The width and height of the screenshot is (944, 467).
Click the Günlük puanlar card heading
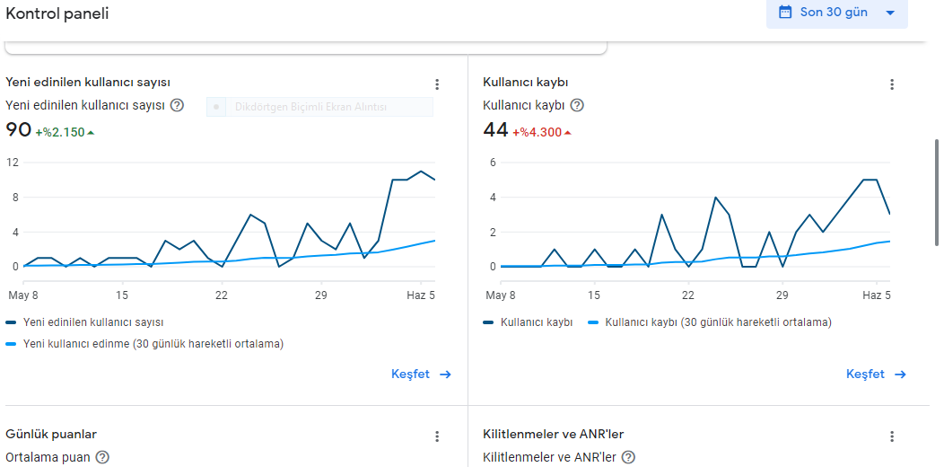click(x=51, y=434)
